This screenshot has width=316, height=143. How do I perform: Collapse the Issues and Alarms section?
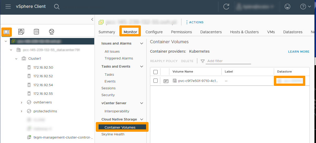(142, 43)
